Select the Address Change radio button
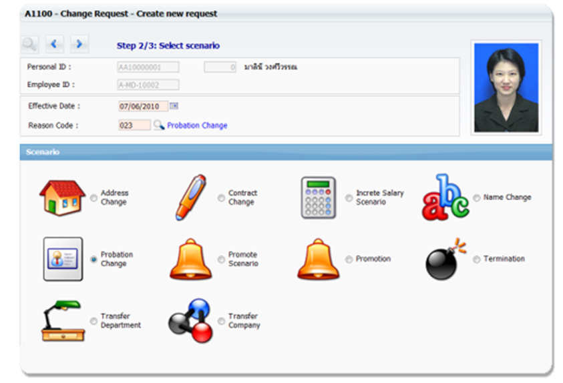The height and width of the screenshot is (383, 563). [93, 198]
